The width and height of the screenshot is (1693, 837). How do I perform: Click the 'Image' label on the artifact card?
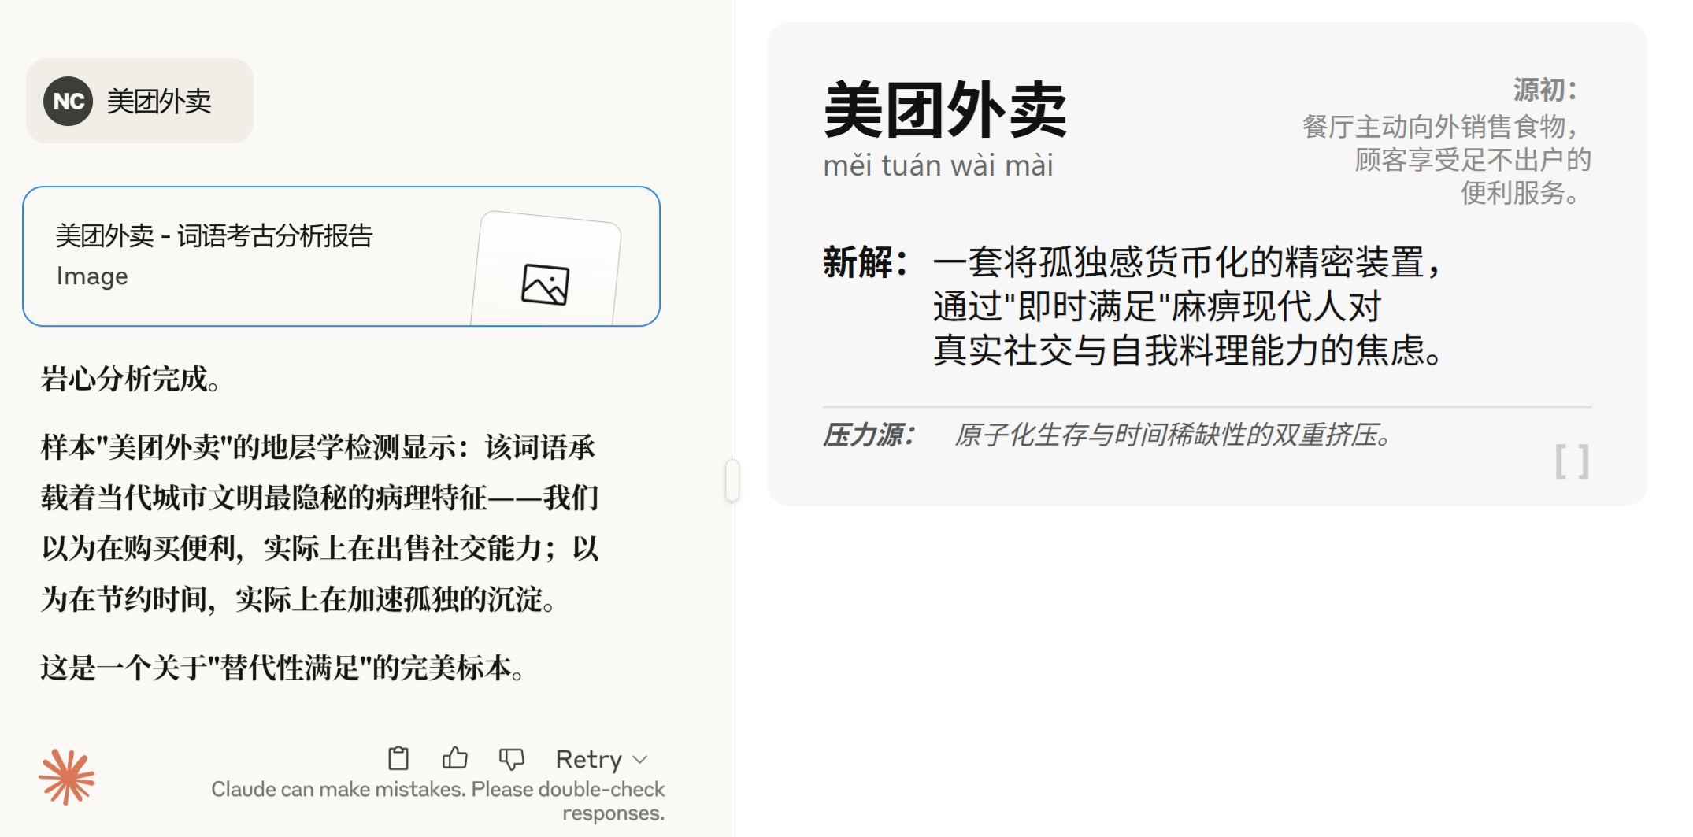[92, 276]
